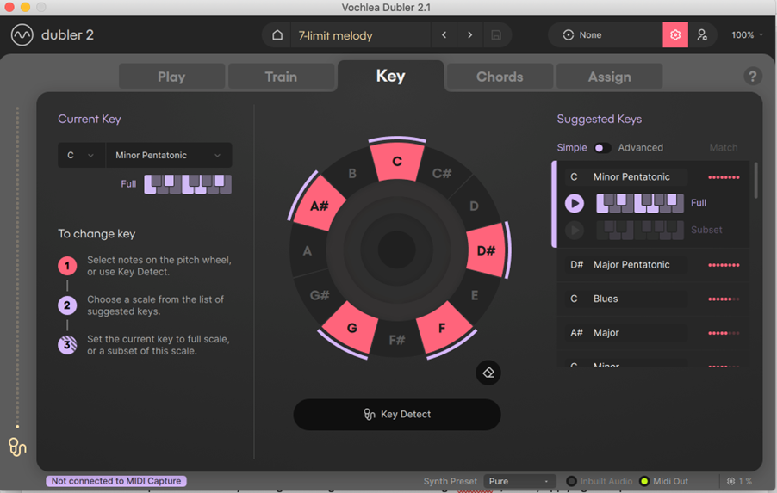Open the Minor Pentatonic scale dropdown
The height and width of the screenshot is (493, 777).
coord(169,156)
